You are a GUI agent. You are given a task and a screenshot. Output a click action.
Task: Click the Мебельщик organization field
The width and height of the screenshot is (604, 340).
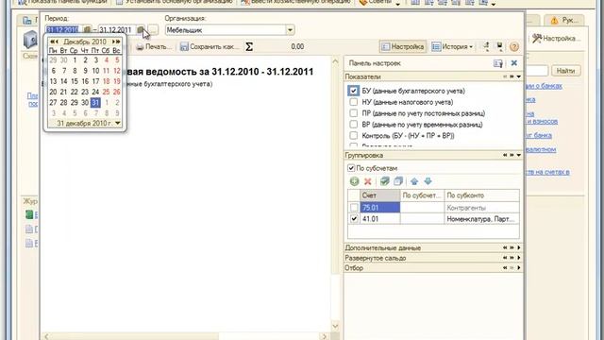click(226, 30)
